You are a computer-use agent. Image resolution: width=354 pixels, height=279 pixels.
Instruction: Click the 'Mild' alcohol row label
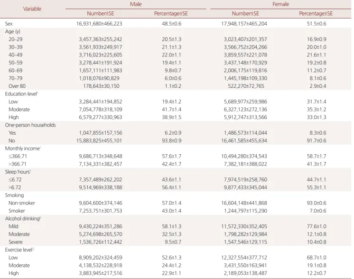tap(13, 226)
